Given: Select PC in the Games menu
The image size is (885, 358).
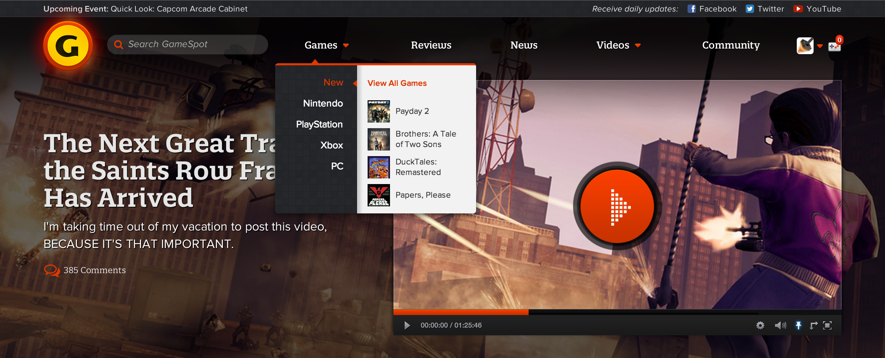Looking at the screenshot, I should click(x=337, y=166).
